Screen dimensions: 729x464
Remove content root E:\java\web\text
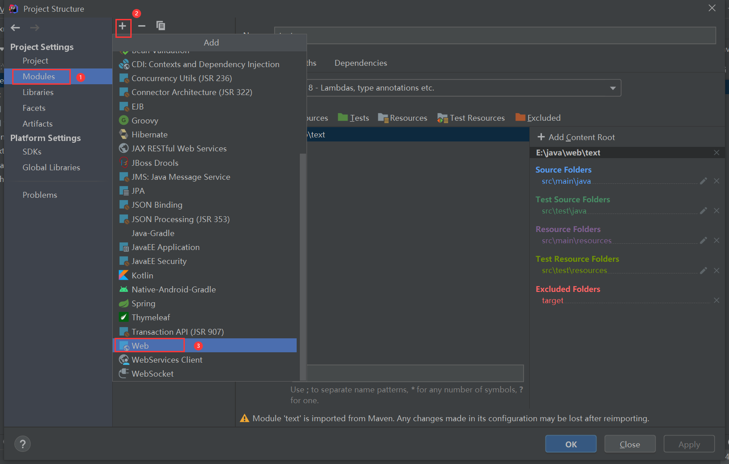pos(717,153)
